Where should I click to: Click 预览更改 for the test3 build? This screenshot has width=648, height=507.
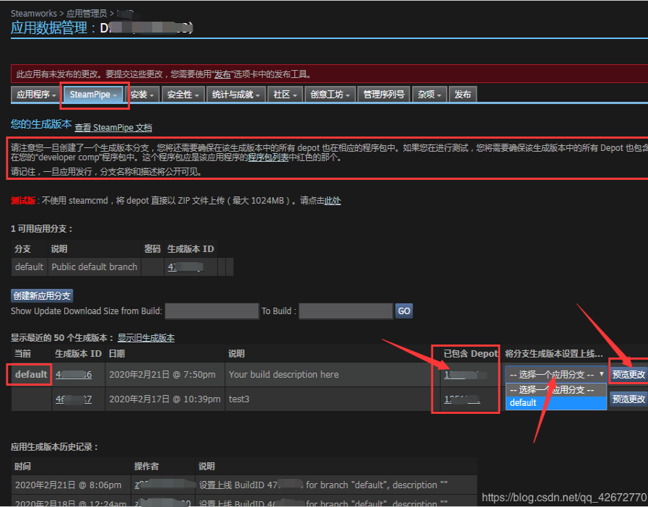629,399
